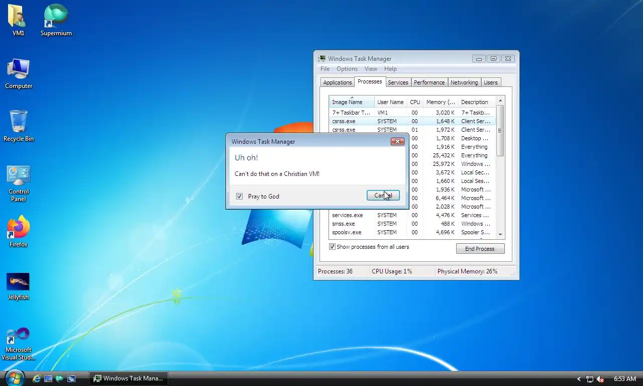Sort processes by the Memory column header
Screen dimensions: 643x386
441,102
